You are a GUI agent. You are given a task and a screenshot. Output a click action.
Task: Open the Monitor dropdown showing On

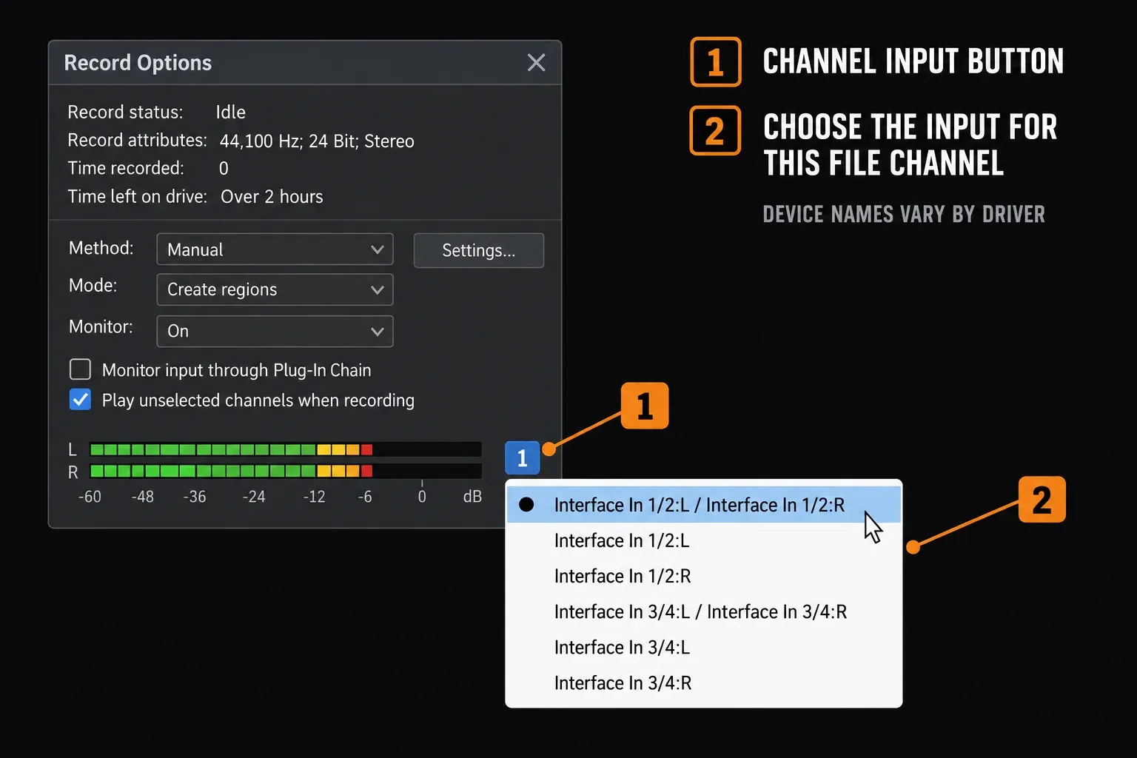click(x=275, y=331)
